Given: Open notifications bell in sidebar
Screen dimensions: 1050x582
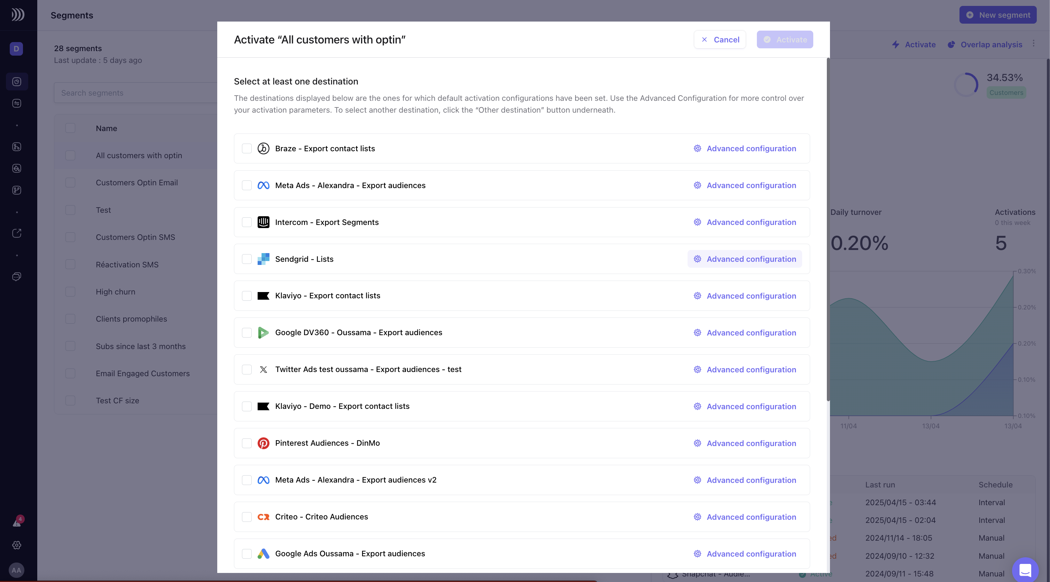Looking at the screenshot, I should coord(17,523).
